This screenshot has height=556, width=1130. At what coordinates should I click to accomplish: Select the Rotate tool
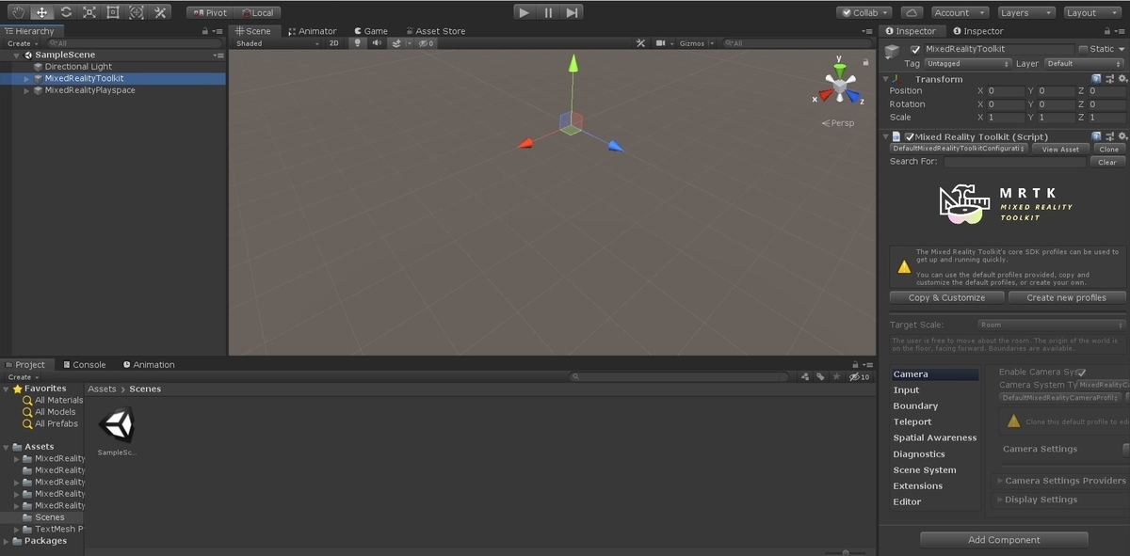click(x=66, y=12)
